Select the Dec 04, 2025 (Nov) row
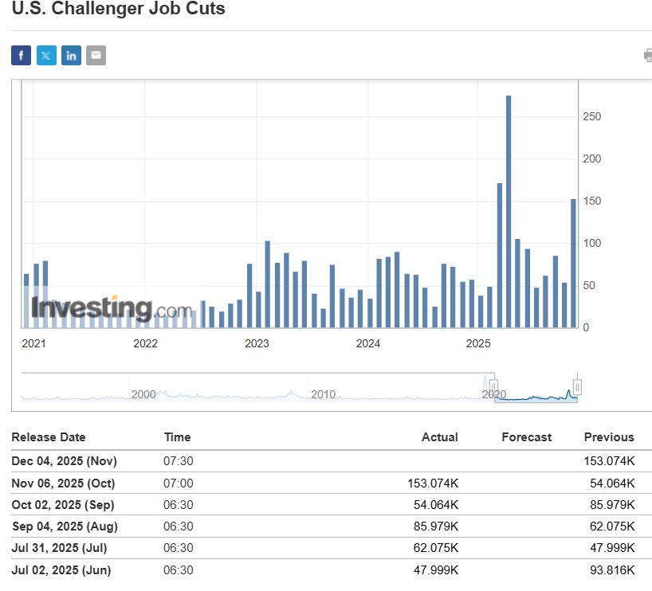Viewport: 652px width, 591px height. (x=63, y=461)
